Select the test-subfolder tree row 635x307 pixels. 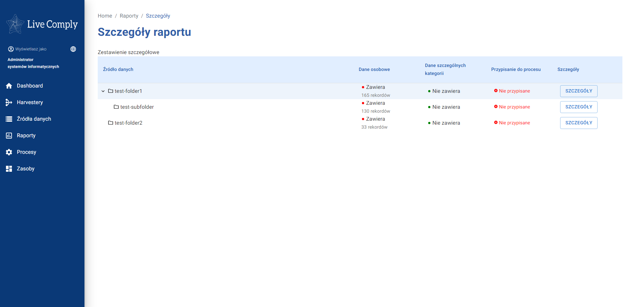pos(137,107)
